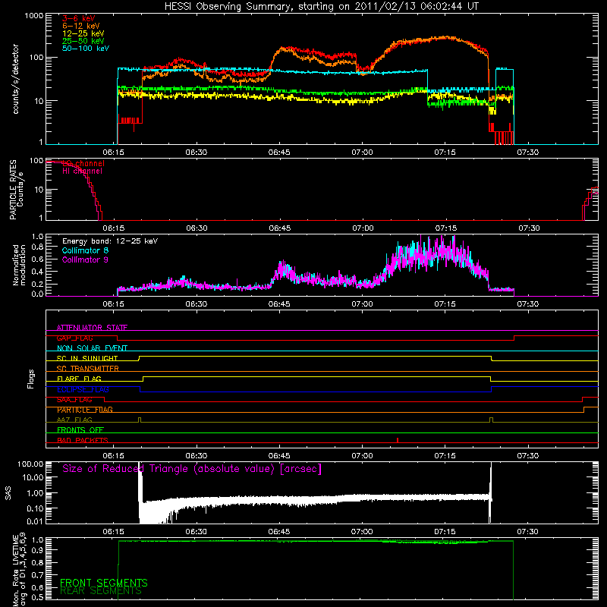Click '06:30' tick under the Flags panel

tap(197, 456)
